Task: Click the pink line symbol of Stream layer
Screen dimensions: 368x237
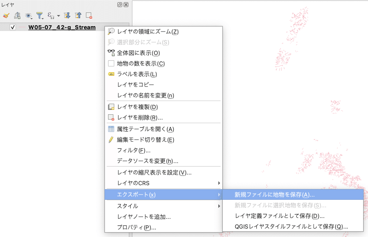Action: point(22,27)
